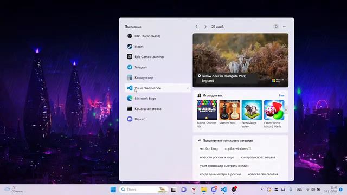Click the Игры для вас heading
This screenshot has width=347, height=195.
(x=213, y=95)
